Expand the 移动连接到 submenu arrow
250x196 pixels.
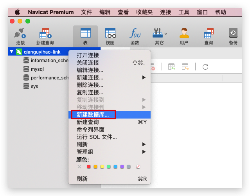144,107
